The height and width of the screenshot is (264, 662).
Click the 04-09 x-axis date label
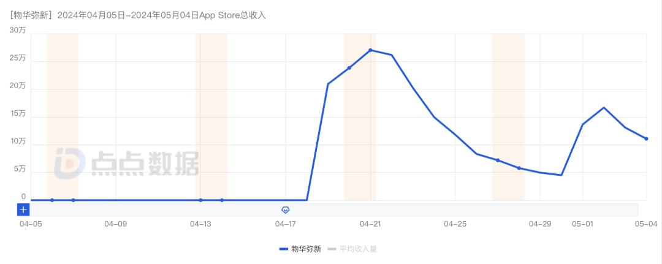[116, 224]
